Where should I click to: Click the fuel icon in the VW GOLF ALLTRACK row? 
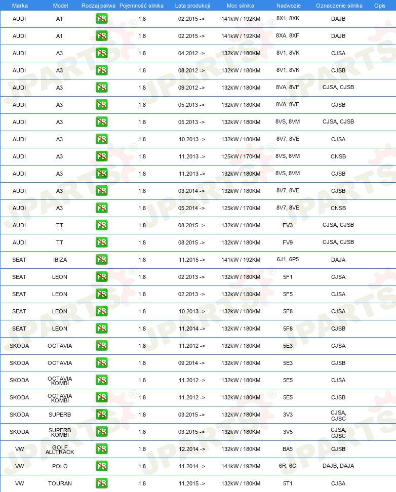point(101,449)
